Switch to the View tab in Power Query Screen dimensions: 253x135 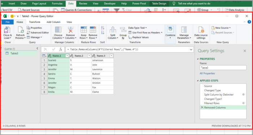click(69, 22)
